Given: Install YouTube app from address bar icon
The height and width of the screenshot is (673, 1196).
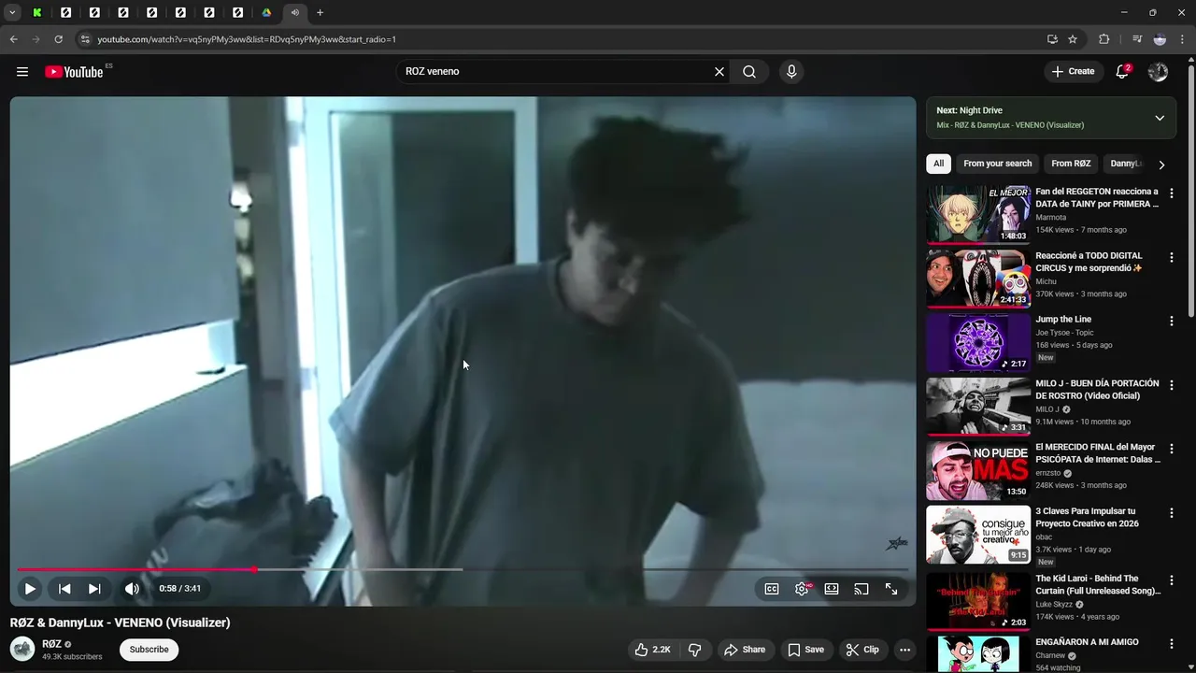Looking at the screenshot, I should click(1052, 39).
